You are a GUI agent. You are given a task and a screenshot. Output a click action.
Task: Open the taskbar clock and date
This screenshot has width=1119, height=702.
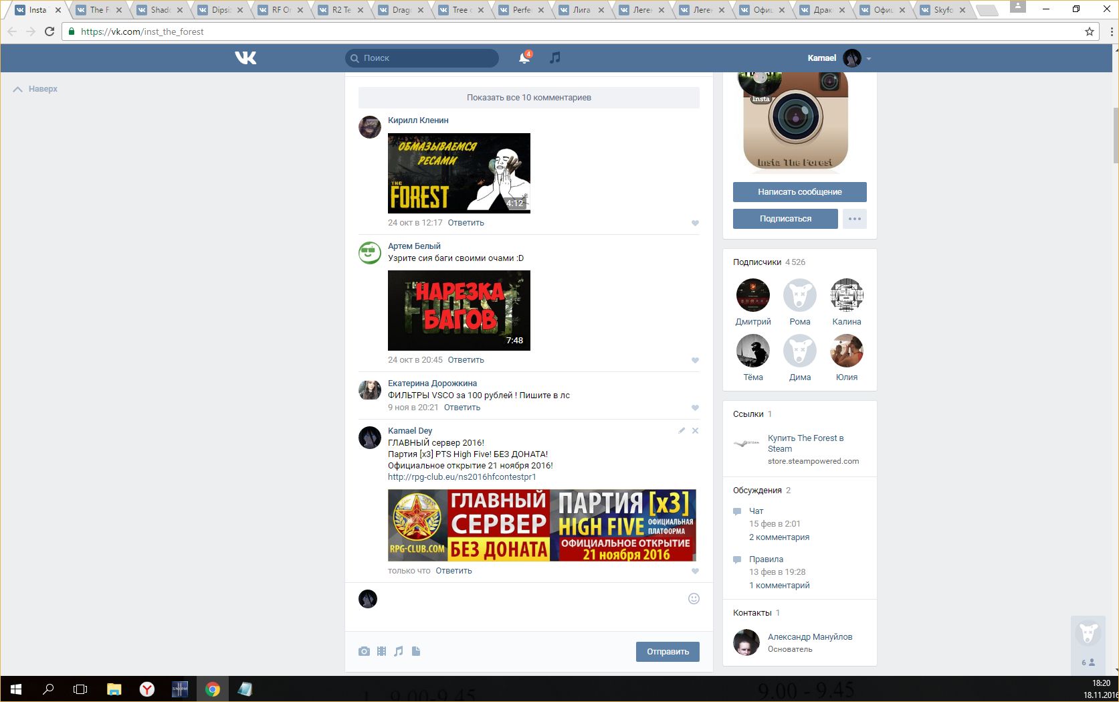coord(1100,689)
